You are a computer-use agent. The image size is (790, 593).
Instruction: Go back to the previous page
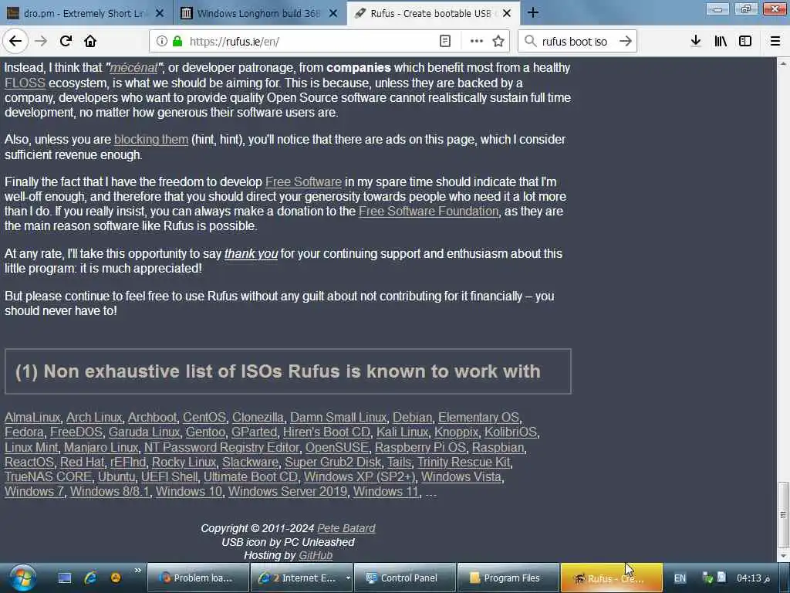pos(15,42)
